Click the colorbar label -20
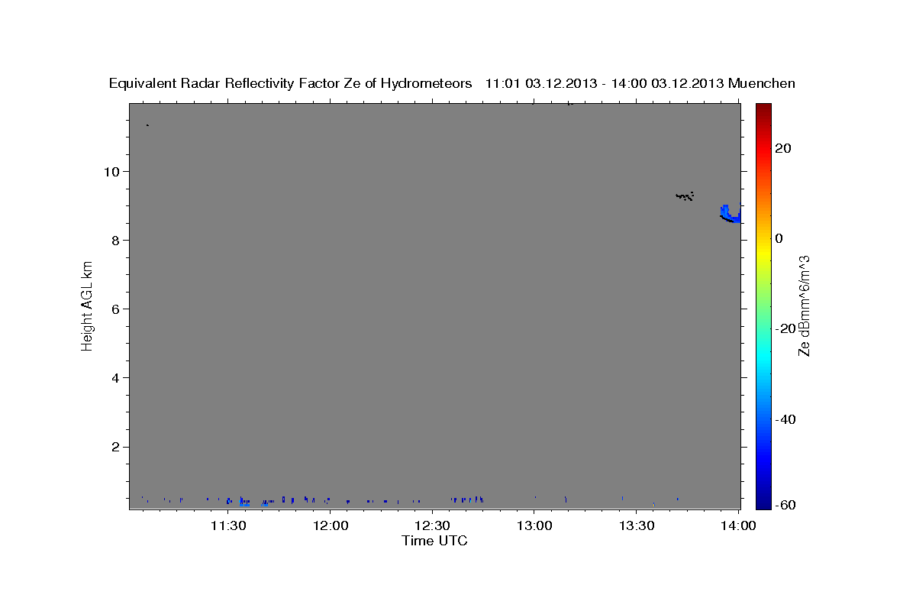 click(786, 328)
